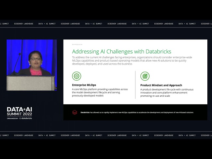Click the 'A core MLOps platform' description paragraph
212x159 pixels.
100,92
